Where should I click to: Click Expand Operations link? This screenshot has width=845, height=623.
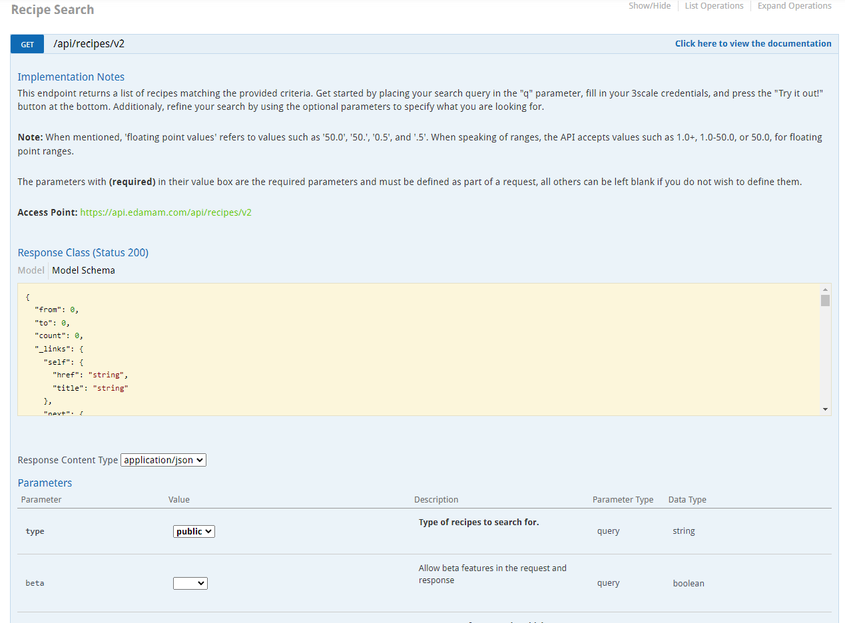[794, 6]
